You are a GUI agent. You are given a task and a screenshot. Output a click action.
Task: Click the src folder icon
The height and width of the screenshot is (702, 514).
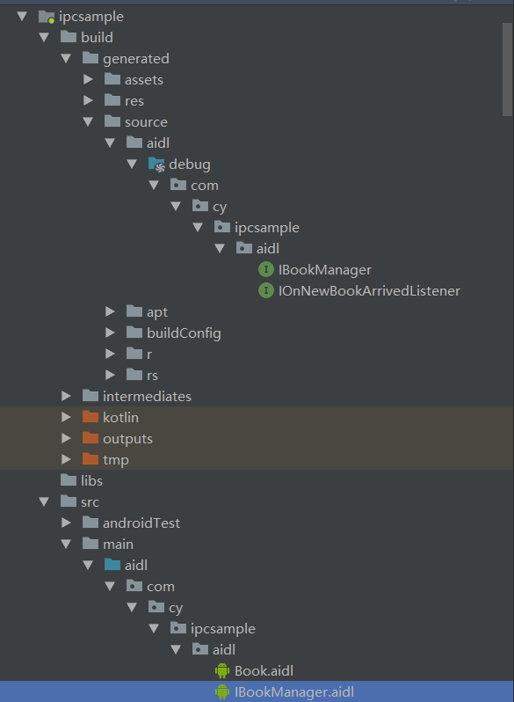click(69, 501)
